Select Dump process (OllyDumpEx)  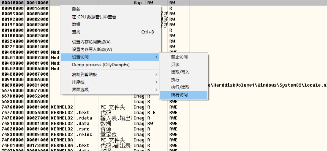point(111,65)
